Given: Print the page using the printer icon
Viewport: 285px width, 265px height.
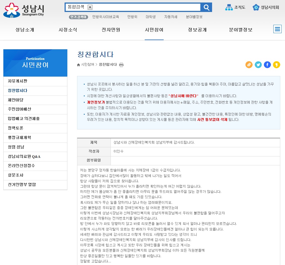Looking at the screenshot, I should tap(121, 65).
